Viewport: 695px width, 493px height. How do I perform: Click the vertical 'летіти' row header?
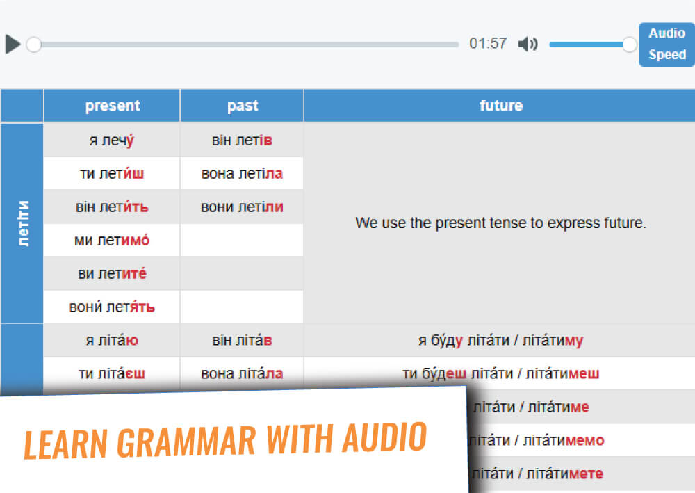[23, 223]
